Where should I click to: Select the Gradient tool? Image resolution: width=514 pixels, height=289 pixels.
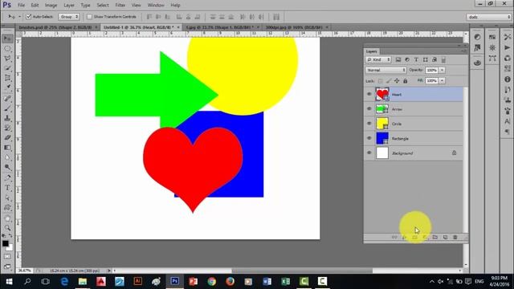click(7, 148)
